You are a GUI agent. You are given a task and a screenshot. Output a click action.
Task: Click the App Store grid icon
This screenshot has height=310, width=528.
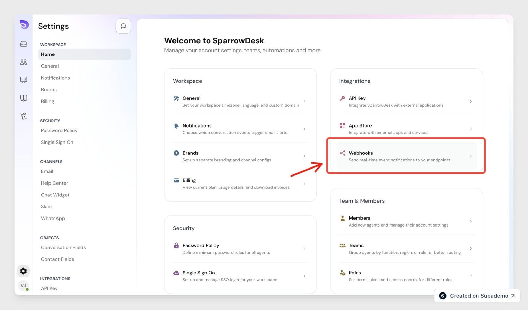coord(342,125)
